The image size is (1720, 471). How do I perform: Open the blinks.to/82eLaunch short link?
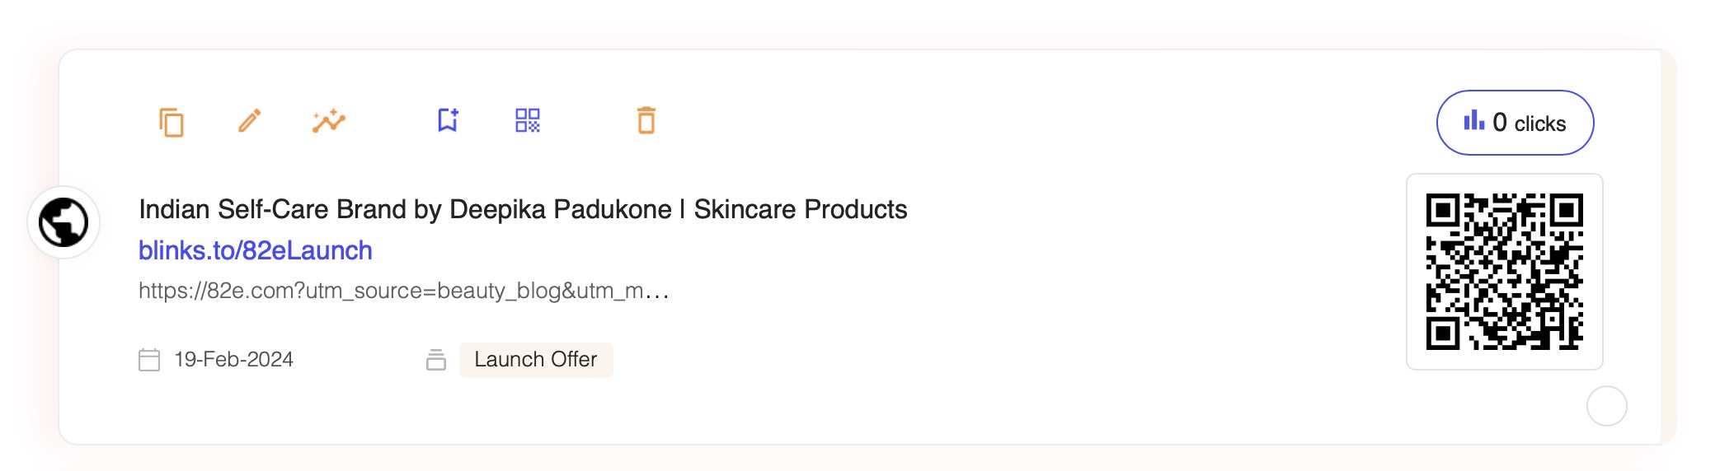(x=256, y=250)
